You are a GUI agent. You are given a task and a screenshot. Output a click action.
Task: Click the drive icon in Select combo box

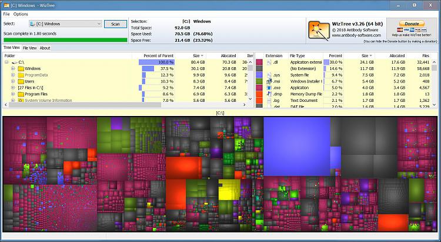click(32, 24)
